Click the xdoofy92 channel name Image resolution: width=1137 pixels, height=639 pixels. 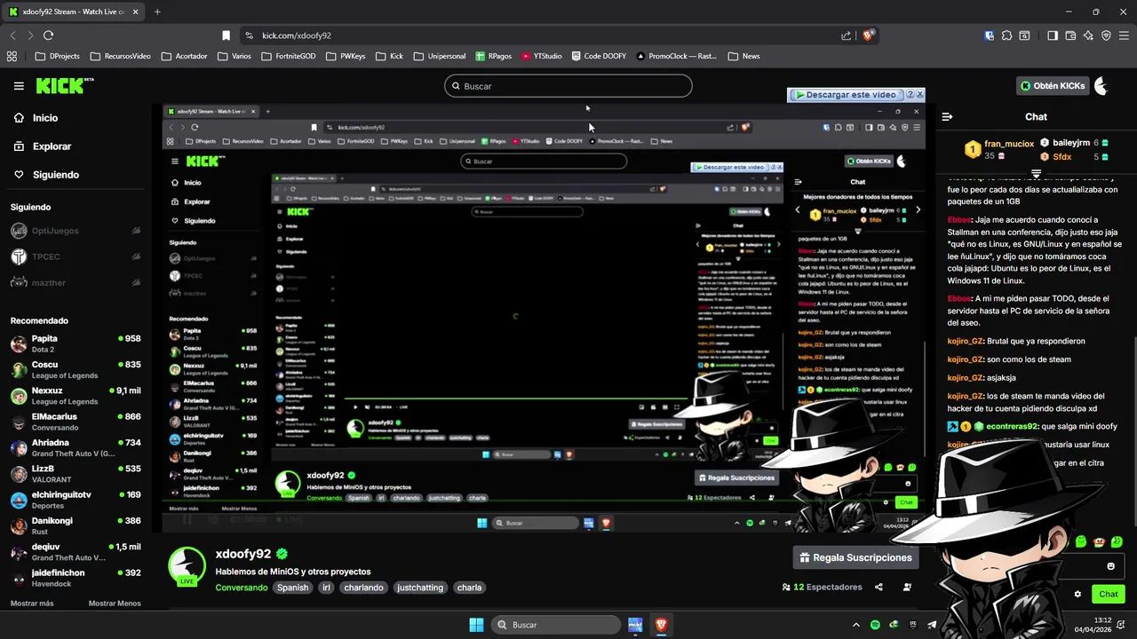[243, 554]
